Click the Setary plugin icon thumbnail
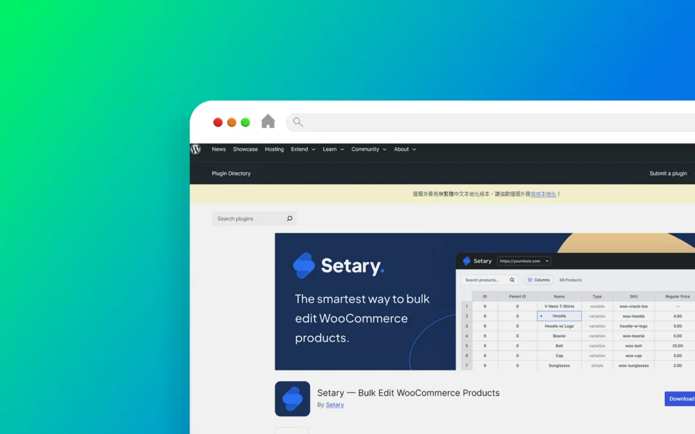 tap(293, 399)
